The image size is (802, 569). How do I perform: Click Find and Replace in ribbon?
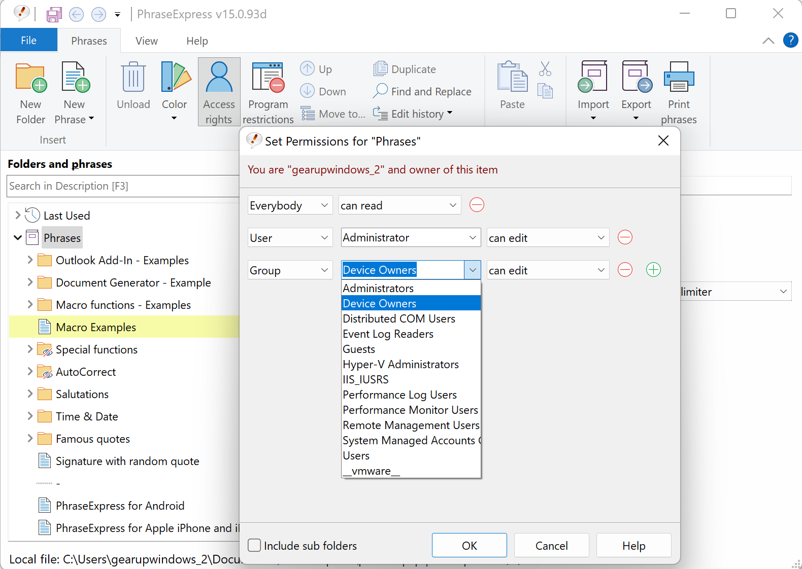(422, 91)
